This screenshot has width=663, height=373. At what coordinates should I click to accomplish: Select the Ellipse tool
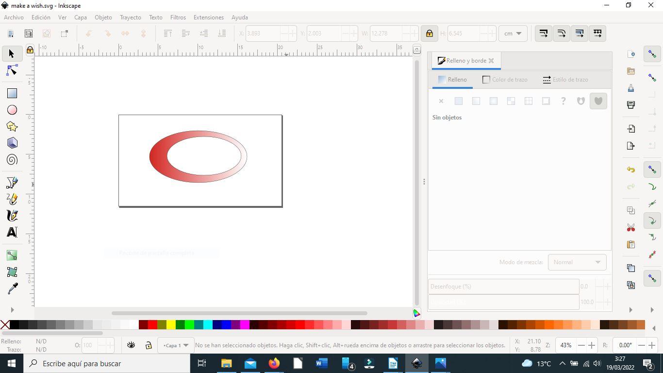12,110
